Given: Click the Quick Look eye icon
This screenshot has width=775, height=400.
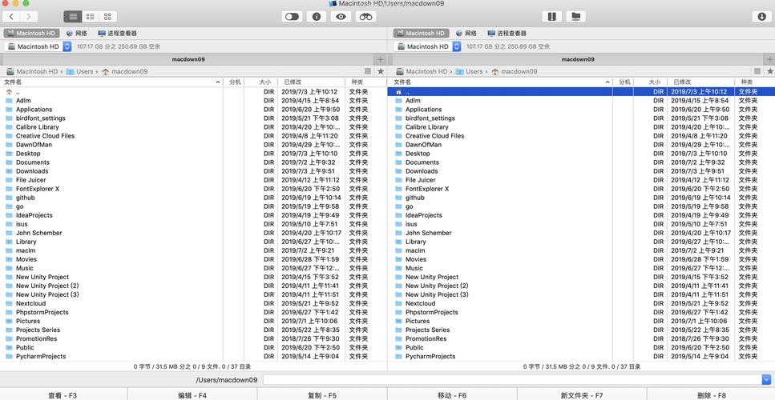Looking at the screenshot, I should [341, 16].
